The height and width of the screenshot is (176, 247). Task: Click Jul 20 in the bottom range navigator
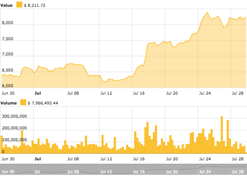click(x=172, y=172)
